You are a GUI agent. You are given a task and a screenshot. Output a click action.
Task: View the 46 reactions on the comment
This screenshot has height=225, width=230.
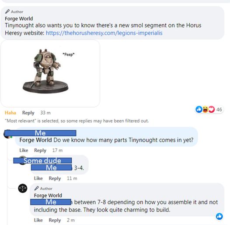coord(219,110)
